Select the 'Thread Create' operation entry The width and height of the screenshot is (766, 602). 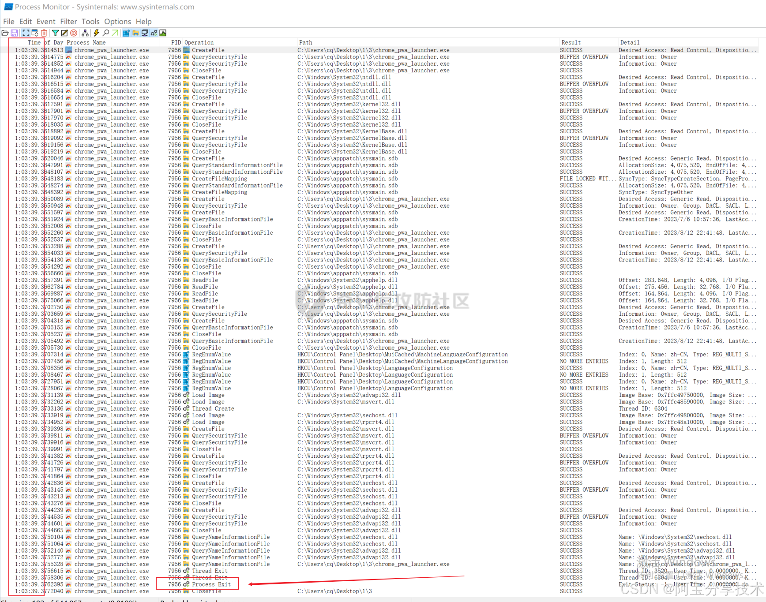[x=213, y=409]
